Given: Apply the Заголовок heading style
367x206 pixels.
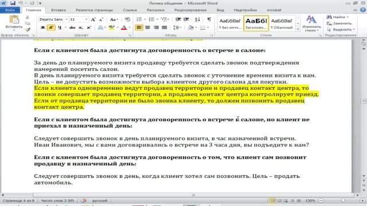Looking at the screenshot, I should click(256, 23).
